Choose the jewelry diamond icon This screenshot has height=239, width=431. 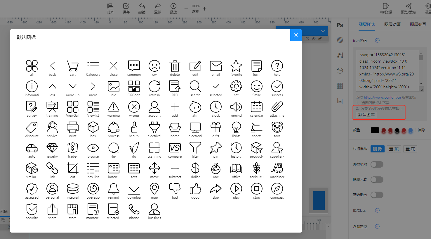52,148
